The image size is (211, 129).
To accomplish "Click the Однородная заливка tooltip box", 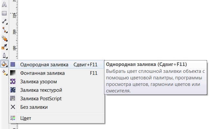I will tap(156, 77).
